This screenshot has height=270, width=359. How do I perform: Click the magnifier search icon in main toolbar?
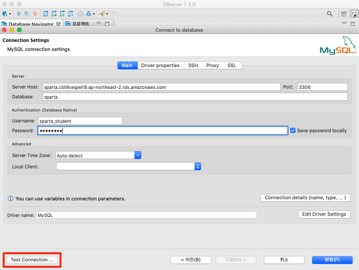click(x=330, y=13)
